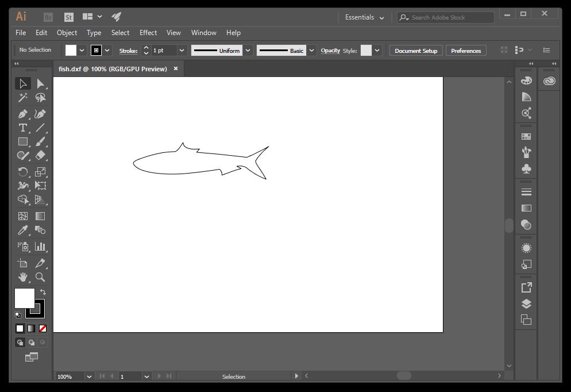Click the Search Adobe Stock field
Image resolution: width=571 pixels, height=392 pixels.
(451, 17)
